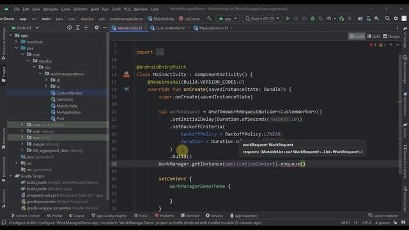Expand the di package
Image resolution: width=409 pixels, height=230 pixels.
[46, 80]
